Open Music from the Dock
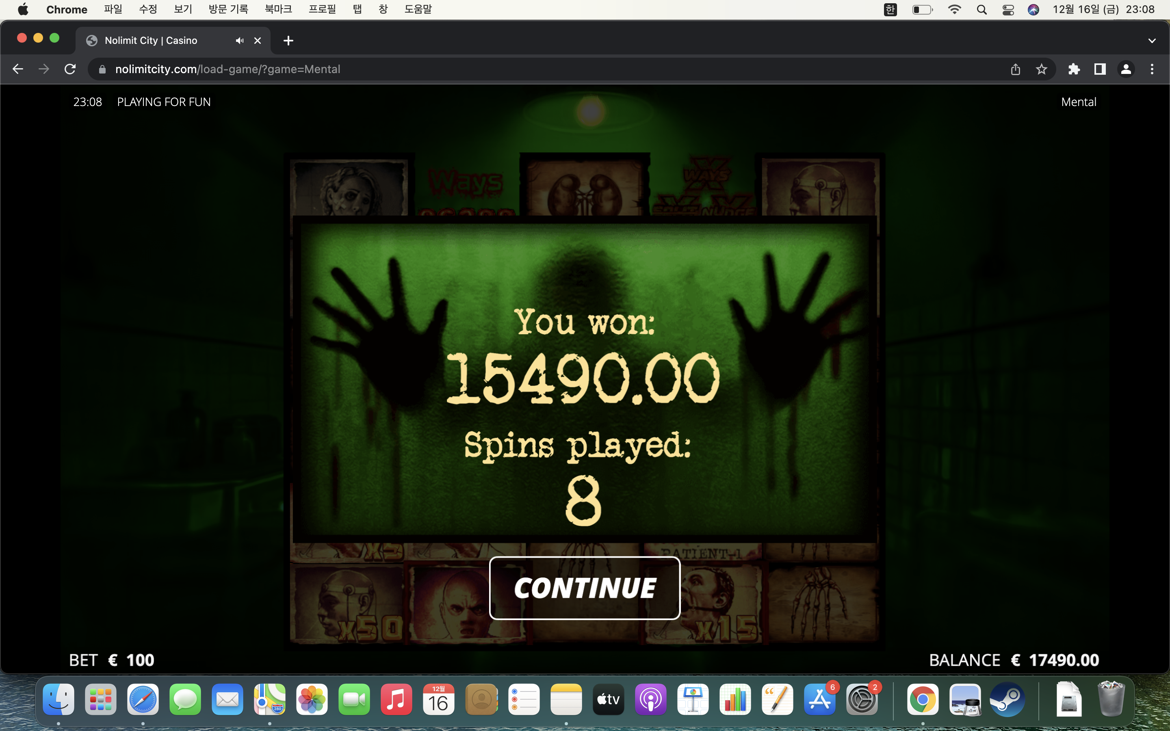 click(x=396, y=699)
